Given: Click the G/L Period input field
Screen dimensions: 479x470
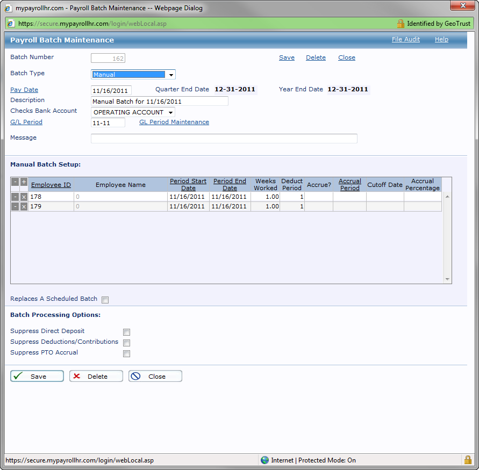Looking at the screenshot, I should click(108, 123).
